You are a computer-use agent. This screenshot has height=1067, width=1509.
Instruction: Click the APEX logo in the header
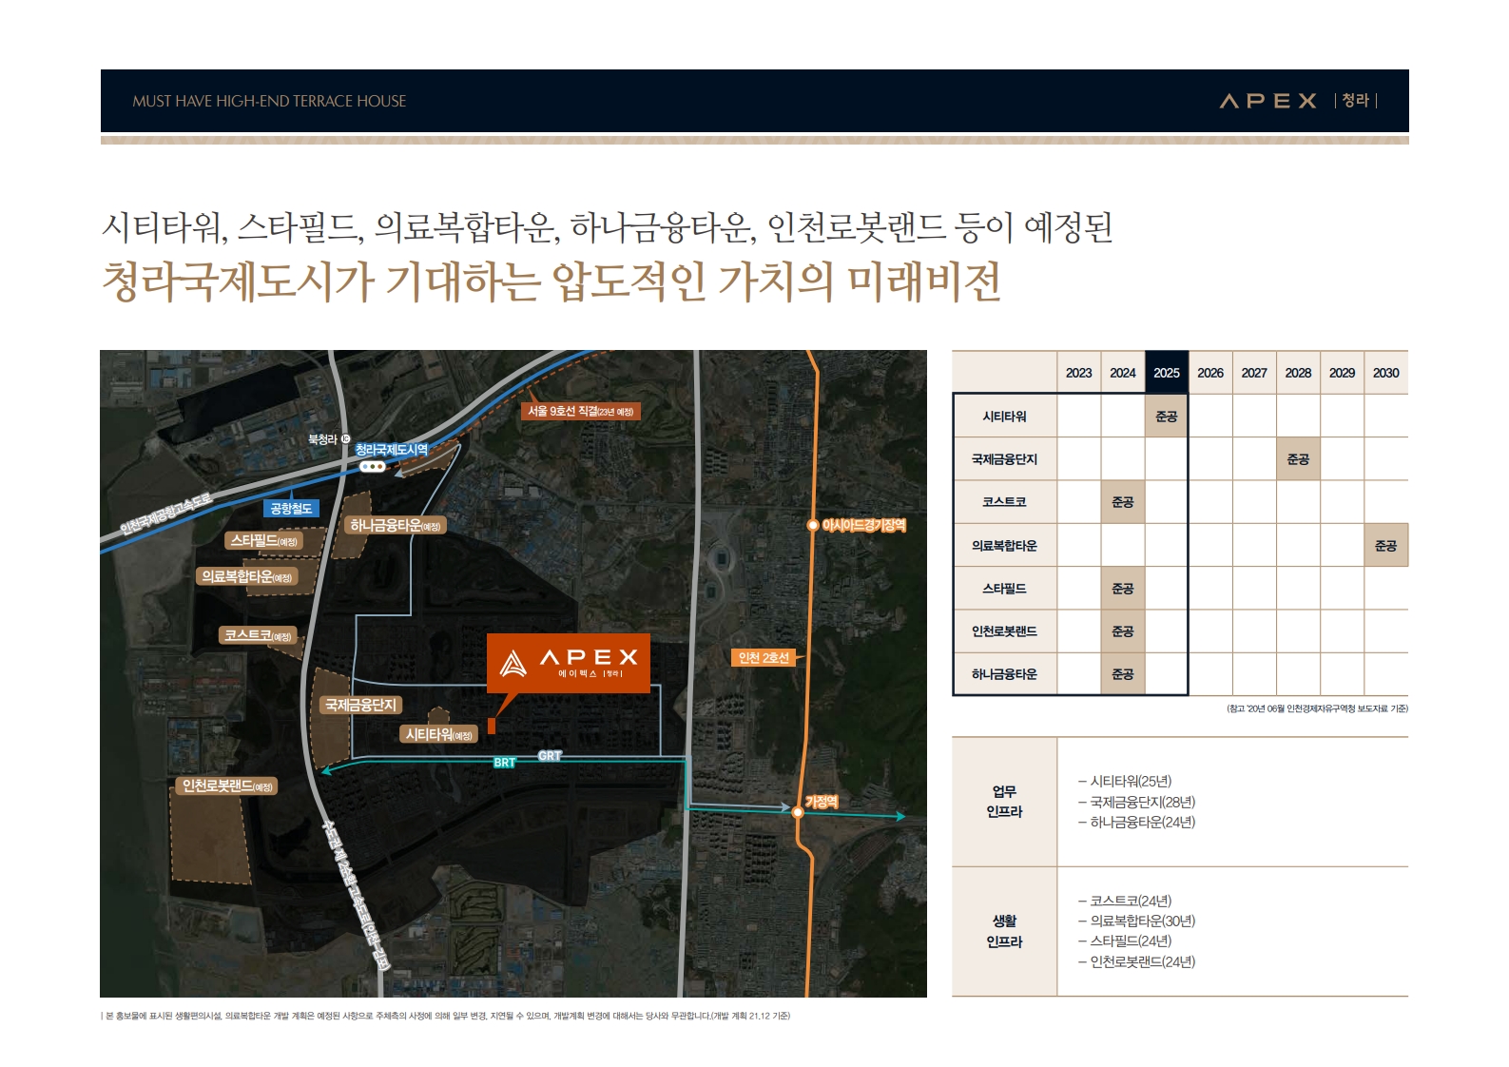pyautogui.click(x=1268, y=101)
